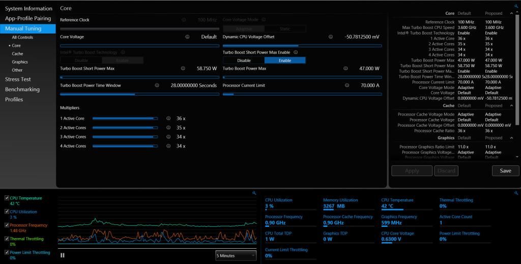The image size is (521, 264).
Task: Click the Apply button
Action: click(412, 171)
